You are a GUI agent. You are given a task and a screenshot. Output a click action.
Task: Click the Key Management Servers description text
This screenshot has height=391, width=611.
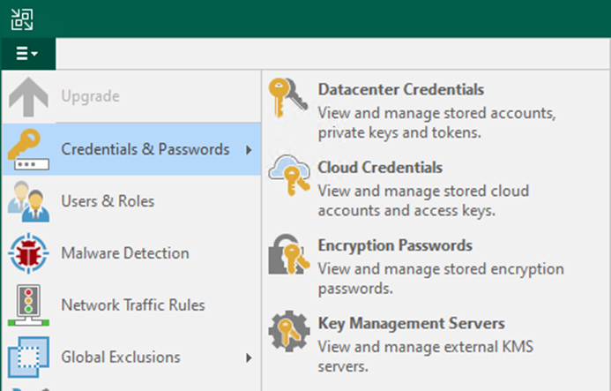[426, 357]
